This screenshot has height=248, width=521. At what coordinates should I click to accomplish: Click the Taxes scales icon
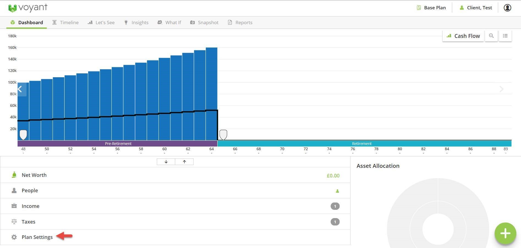click(14, 221)
